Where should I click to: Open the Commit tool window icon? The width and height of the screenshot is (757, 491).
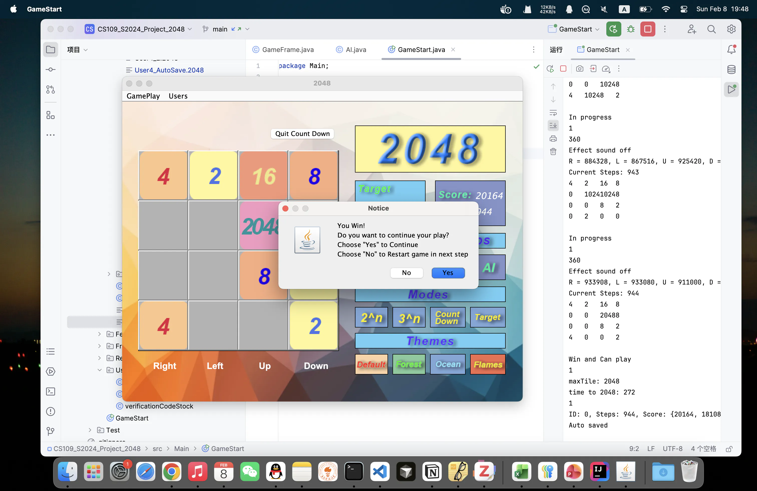pyautogui.click(x=51, y=69)
